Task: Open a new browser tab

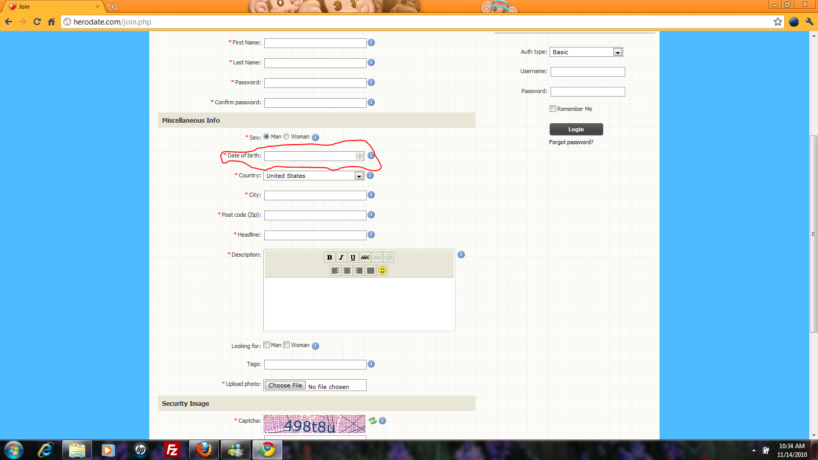Action: (112, 7)
